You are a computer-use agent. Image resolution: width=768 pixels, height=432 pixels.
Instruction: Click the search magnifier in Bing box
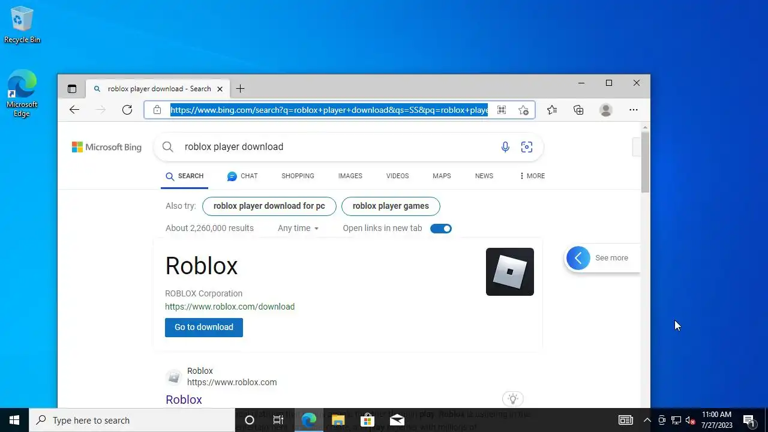pos(168,147)
